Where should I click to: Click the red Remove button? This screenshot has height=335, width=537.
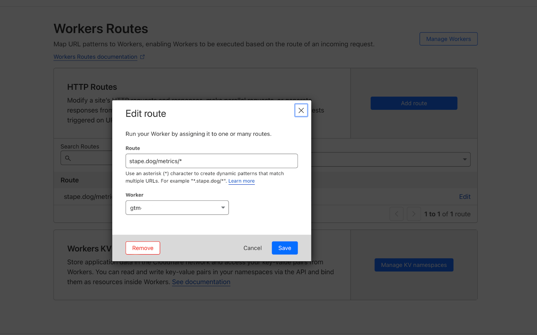[x=143, y=248]
